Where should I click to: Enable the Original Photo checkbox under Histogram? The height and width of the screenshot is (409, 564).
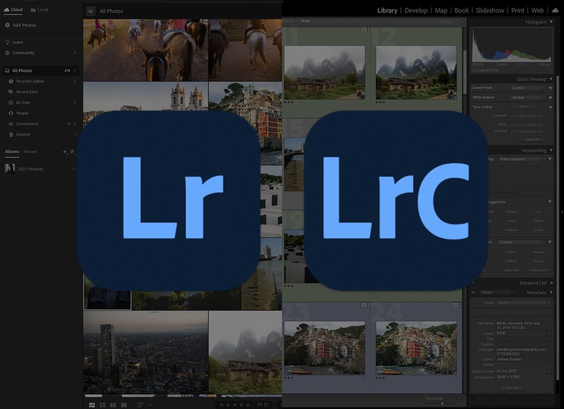tap(474, 70)
